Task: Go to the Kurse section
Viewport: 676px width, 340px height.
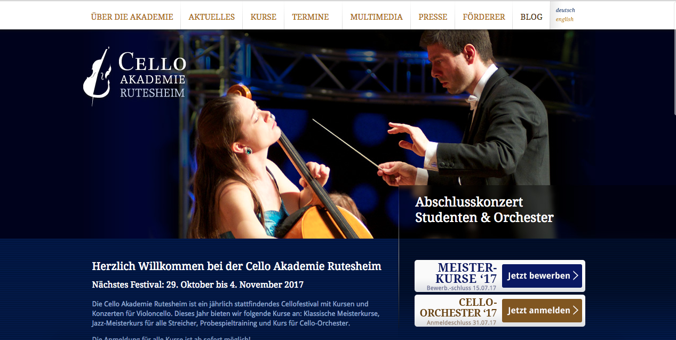Action: (x=264, y=17)
